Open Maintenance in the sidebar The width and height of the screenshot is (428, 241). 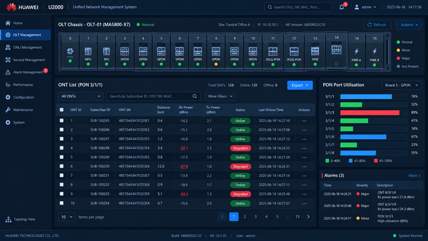[26, 110]
